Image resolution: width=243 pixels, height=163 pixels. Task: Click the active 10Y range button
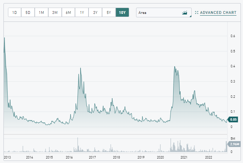click(122, 12)
